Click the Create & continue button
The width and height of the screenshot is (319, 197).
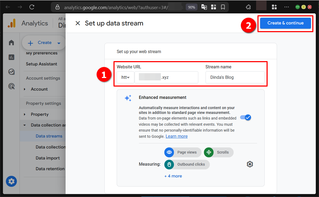click(285, 23)
